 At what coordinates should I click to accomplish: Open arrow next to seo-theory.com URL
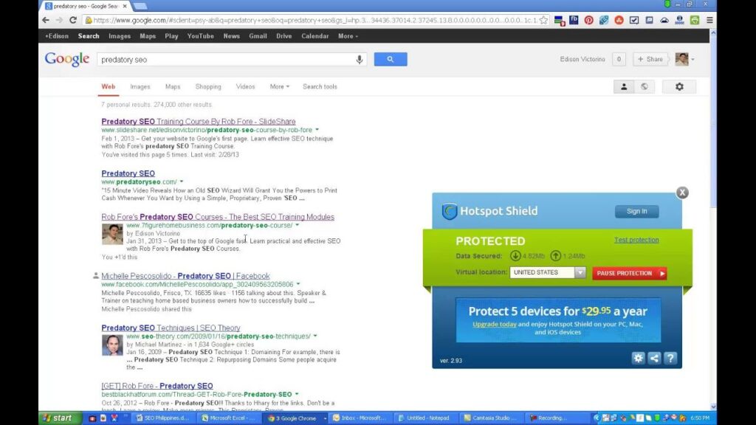(x=315, y=336)
